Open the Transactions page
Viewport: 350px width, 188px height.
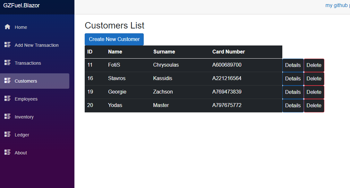pos(35,63)
